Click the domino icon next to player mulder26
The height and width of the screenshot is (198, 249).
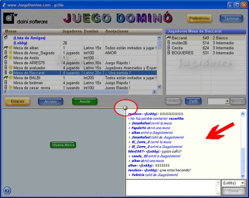[168, 43]
